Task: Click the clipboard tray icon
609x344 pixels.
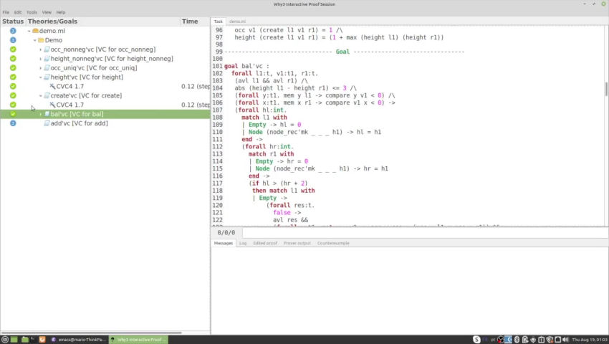Action: tap(541, 339)
